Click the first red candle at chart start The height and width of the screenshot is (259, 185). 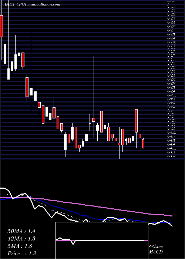click(1, 26)
